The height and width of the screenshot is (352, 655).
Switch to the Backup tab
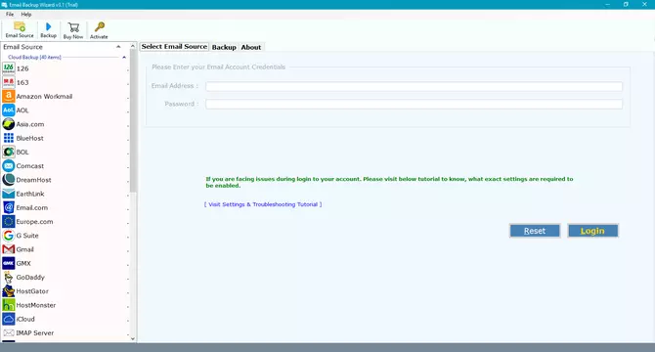224,47
